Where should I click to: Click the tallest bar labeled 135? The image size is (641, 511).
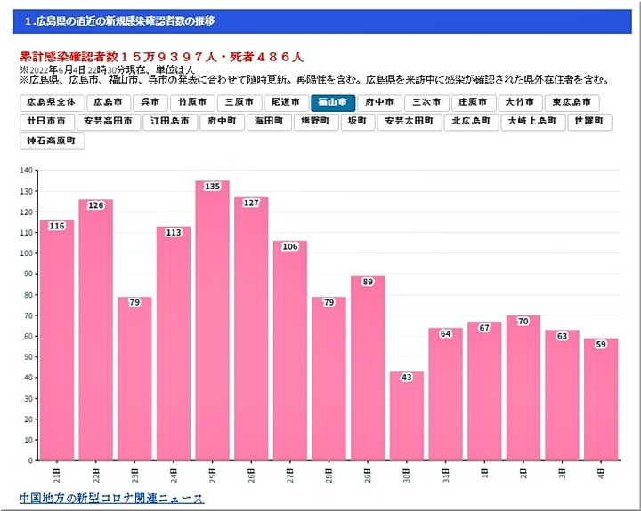point(213,320)
